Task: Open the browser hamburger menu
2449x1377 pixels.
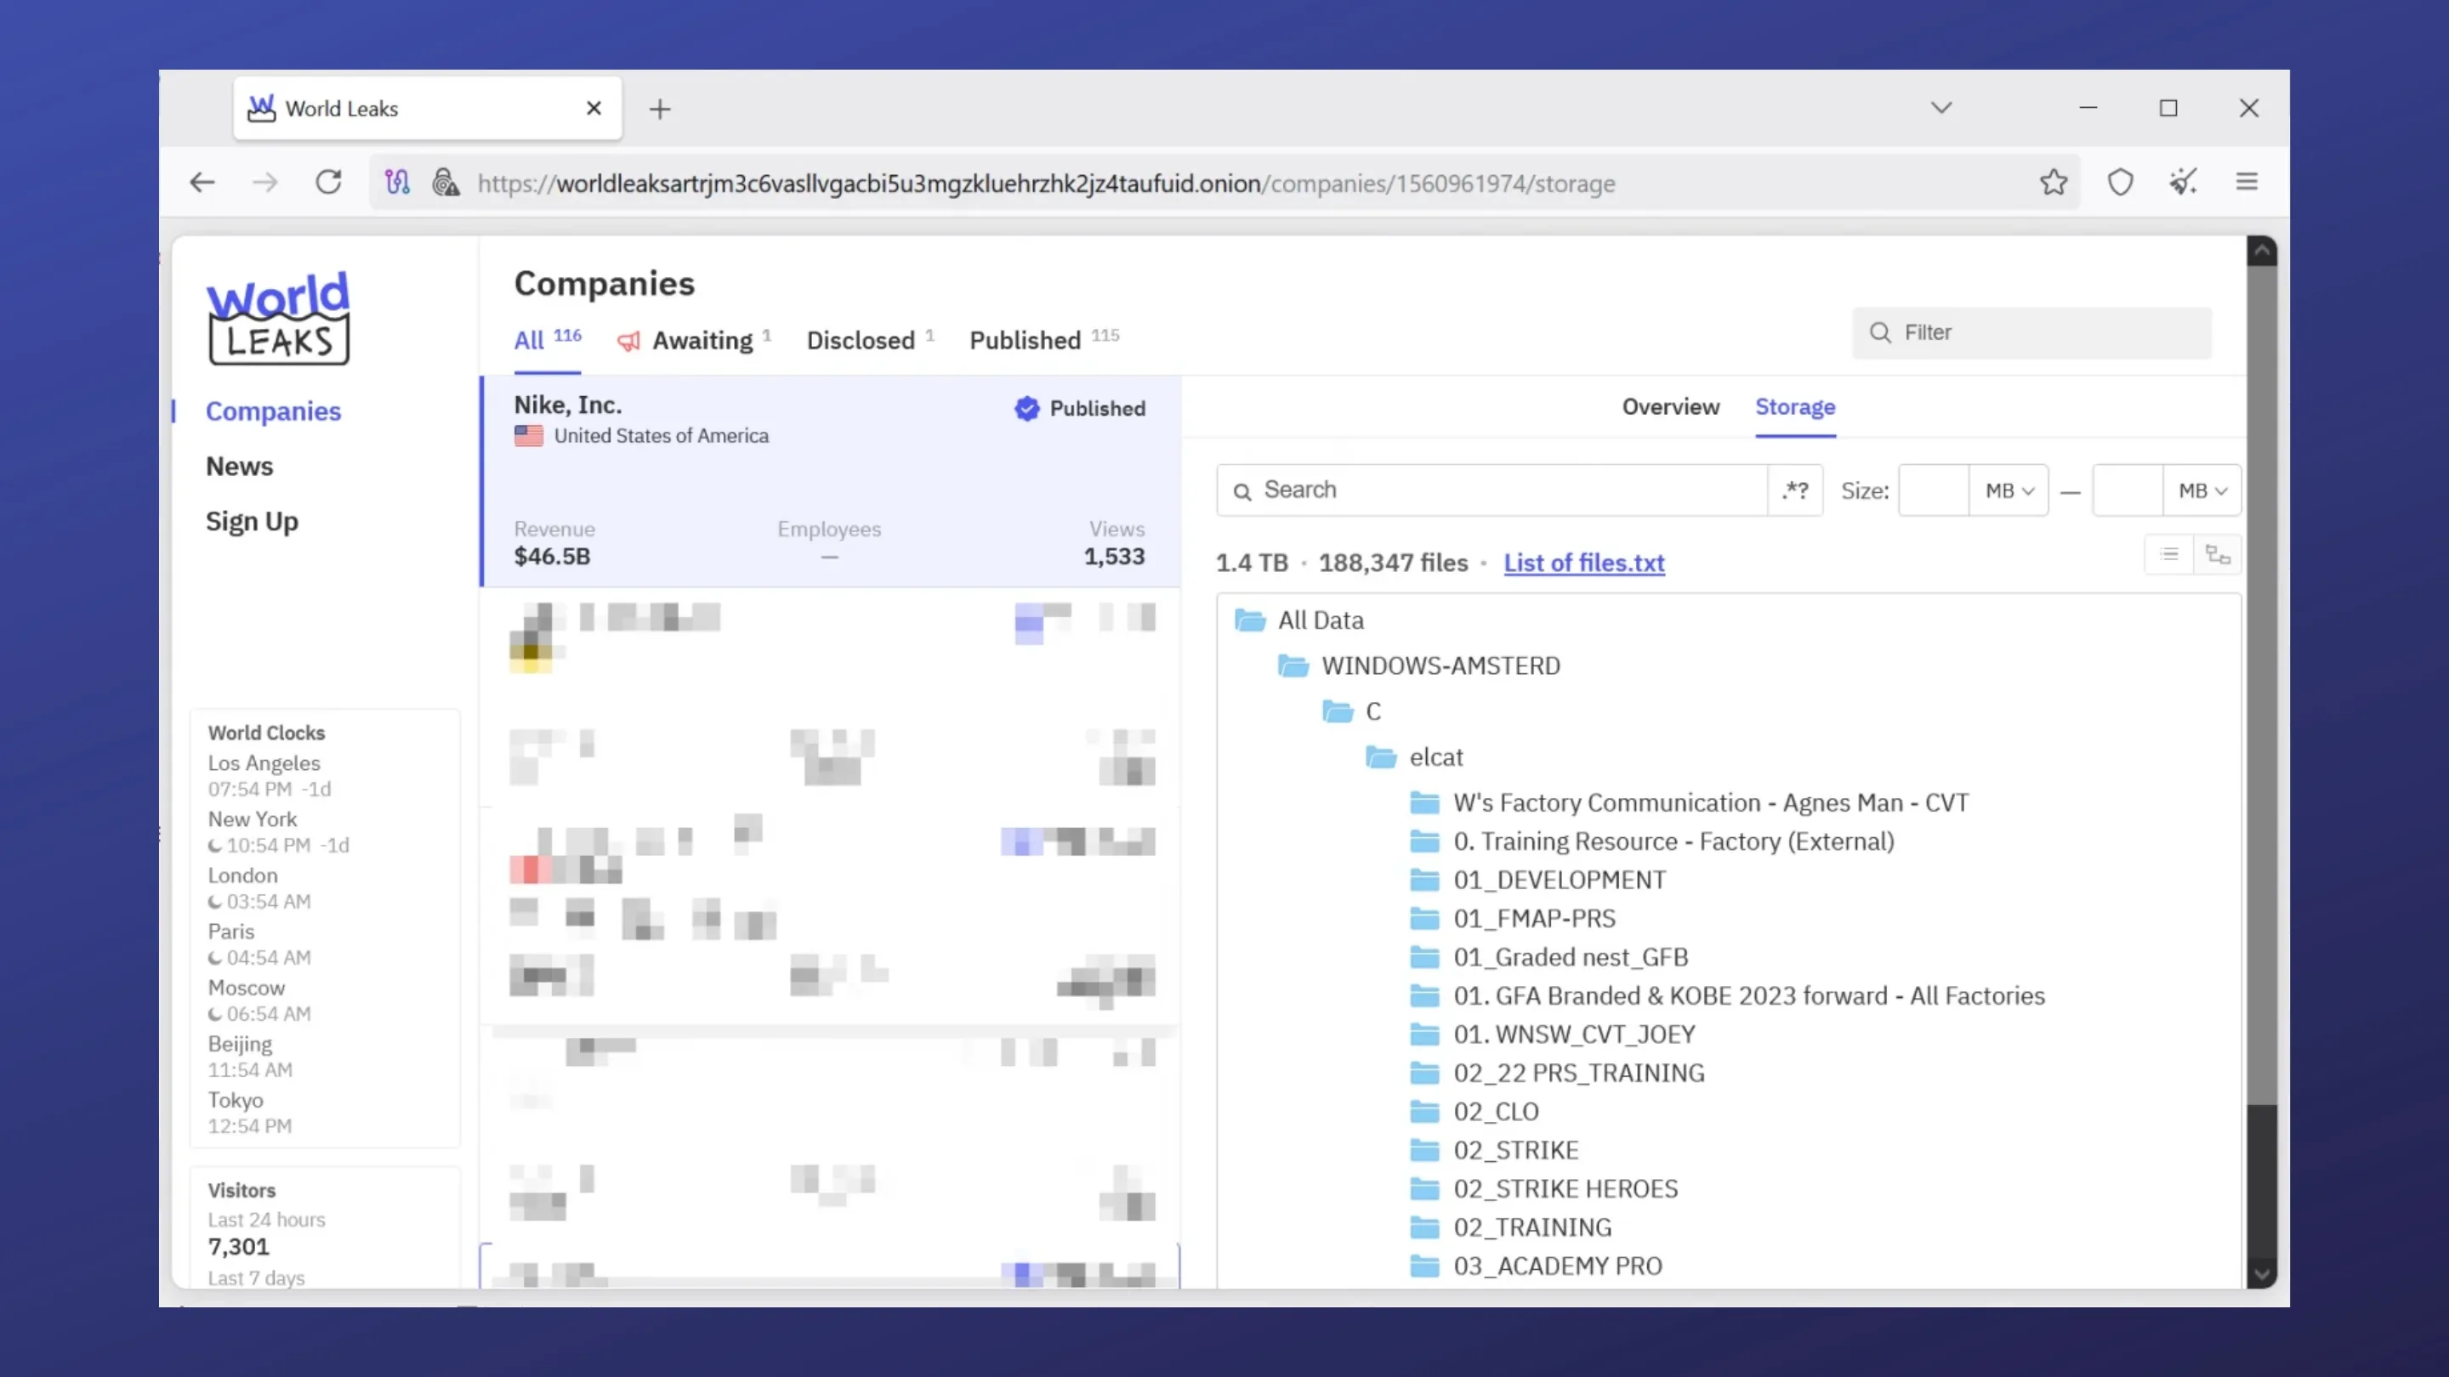Action: (x=2247, y=183)
